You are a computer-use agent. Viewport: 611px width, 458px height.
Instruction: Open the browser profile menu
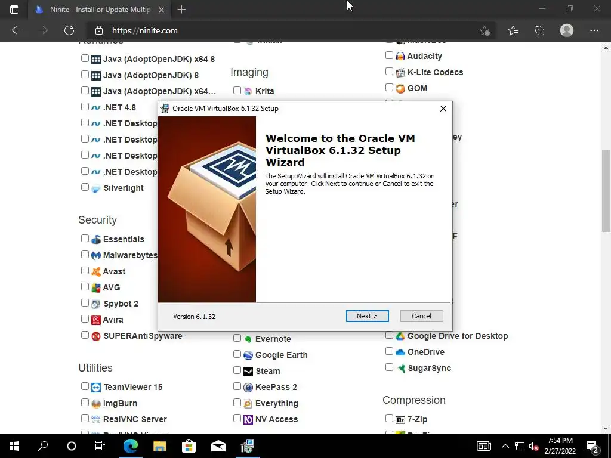tap(567, 30)
